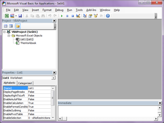Select the DisplayRightToLeft property
This screenshot has height=123, width=164.
[x=16, y=96]
